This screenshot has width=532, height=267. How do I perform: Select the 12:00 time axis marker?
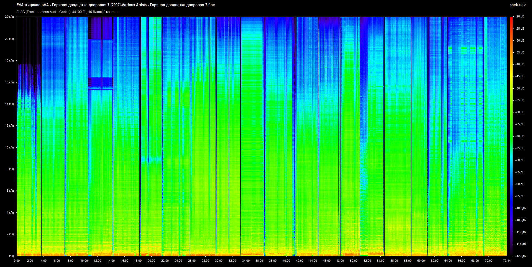98,261
